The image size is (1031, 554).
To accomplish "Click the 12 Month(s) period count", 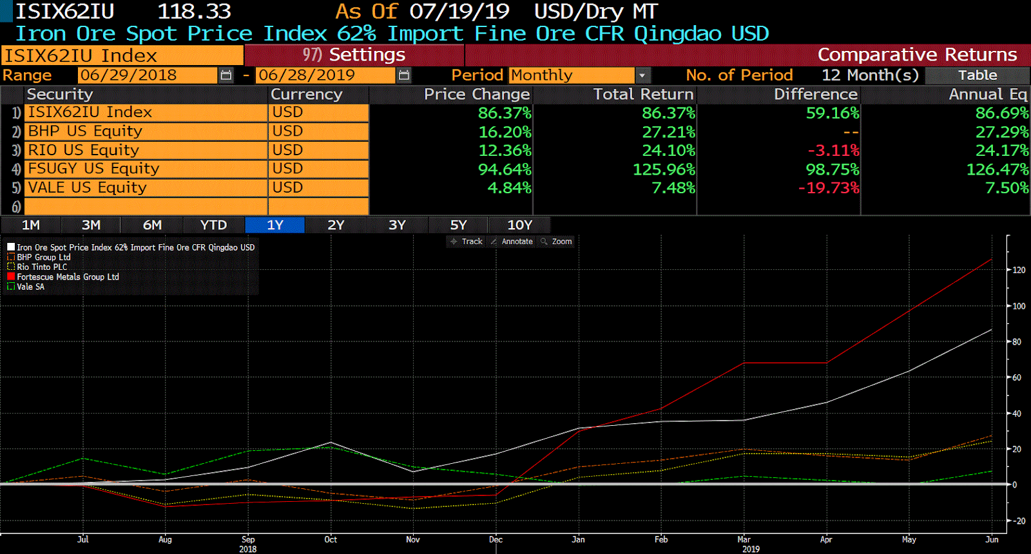I will pyautogui.click(x=870, y=75).
